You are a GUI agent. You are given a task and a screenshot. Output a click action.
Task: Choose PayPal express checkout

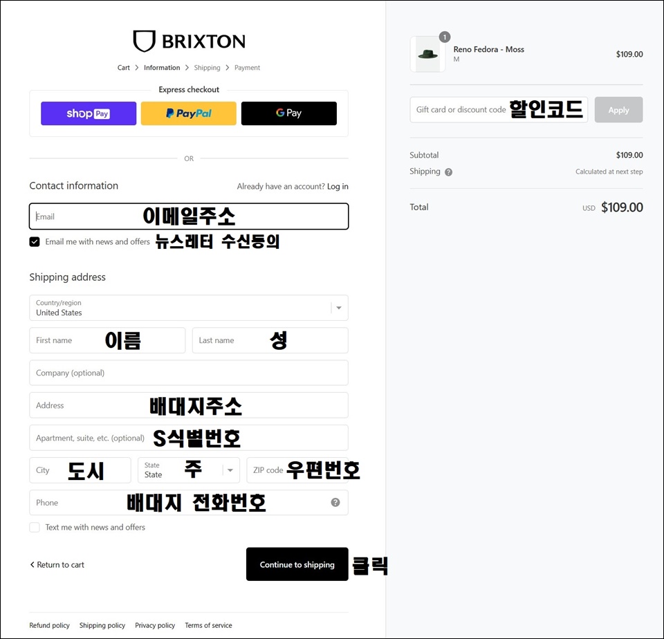[x=188, y=113]
